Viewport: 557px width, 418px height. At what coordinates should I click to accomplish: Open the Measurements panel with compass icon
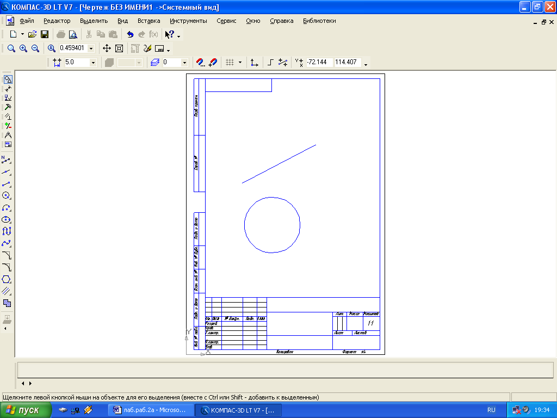coord(8,135)
